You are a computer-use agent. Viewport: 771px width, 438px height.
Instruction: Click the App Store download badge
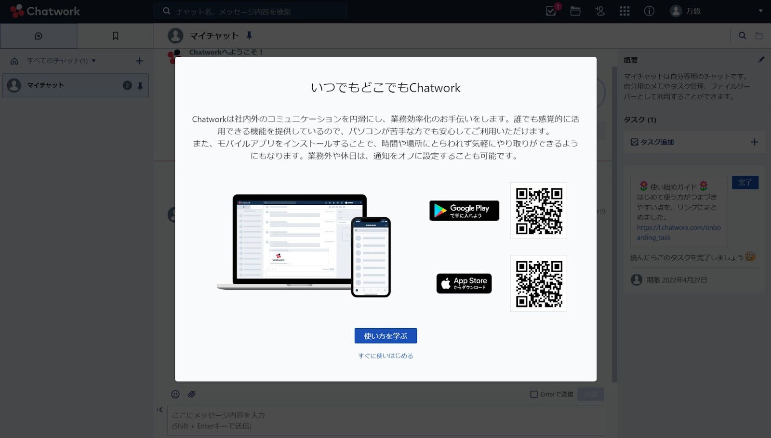[464, 283]
